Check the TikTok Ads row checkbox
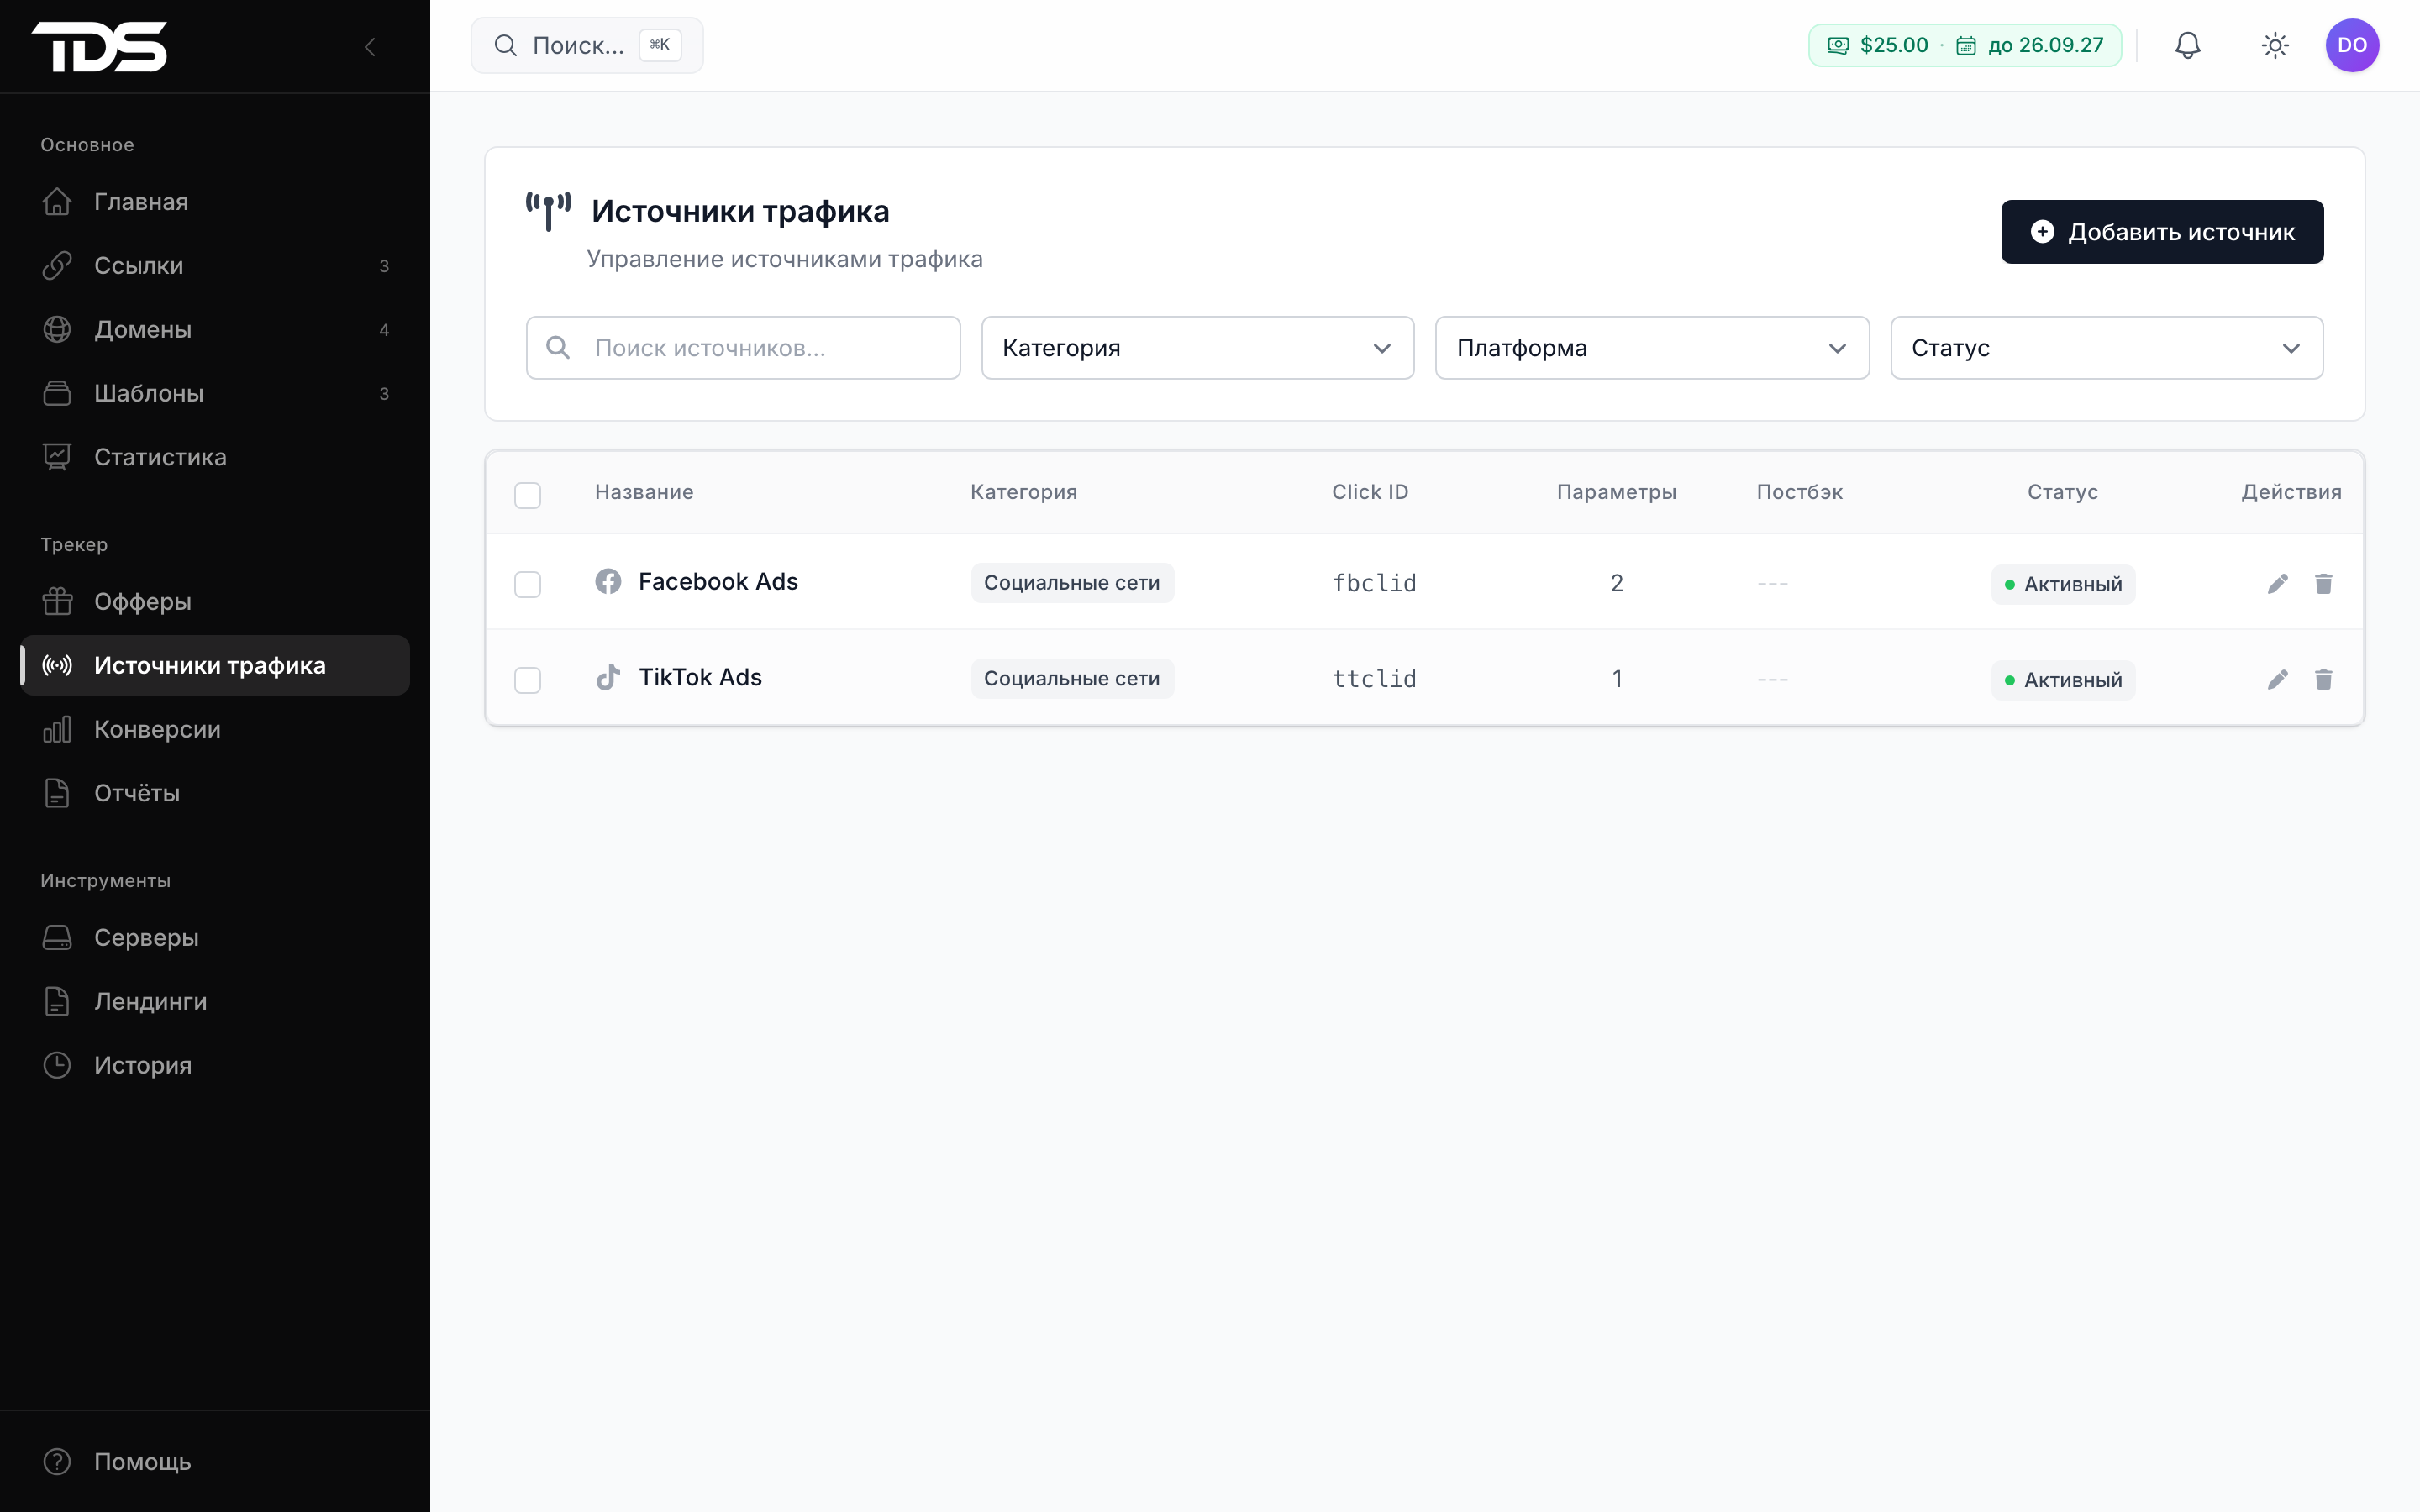Viewport: 2420px width, 1512px height. click(x=527, y=680)
